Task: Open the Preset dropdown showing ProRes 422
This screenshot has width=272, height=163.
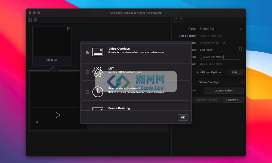Action: [221, 29]
